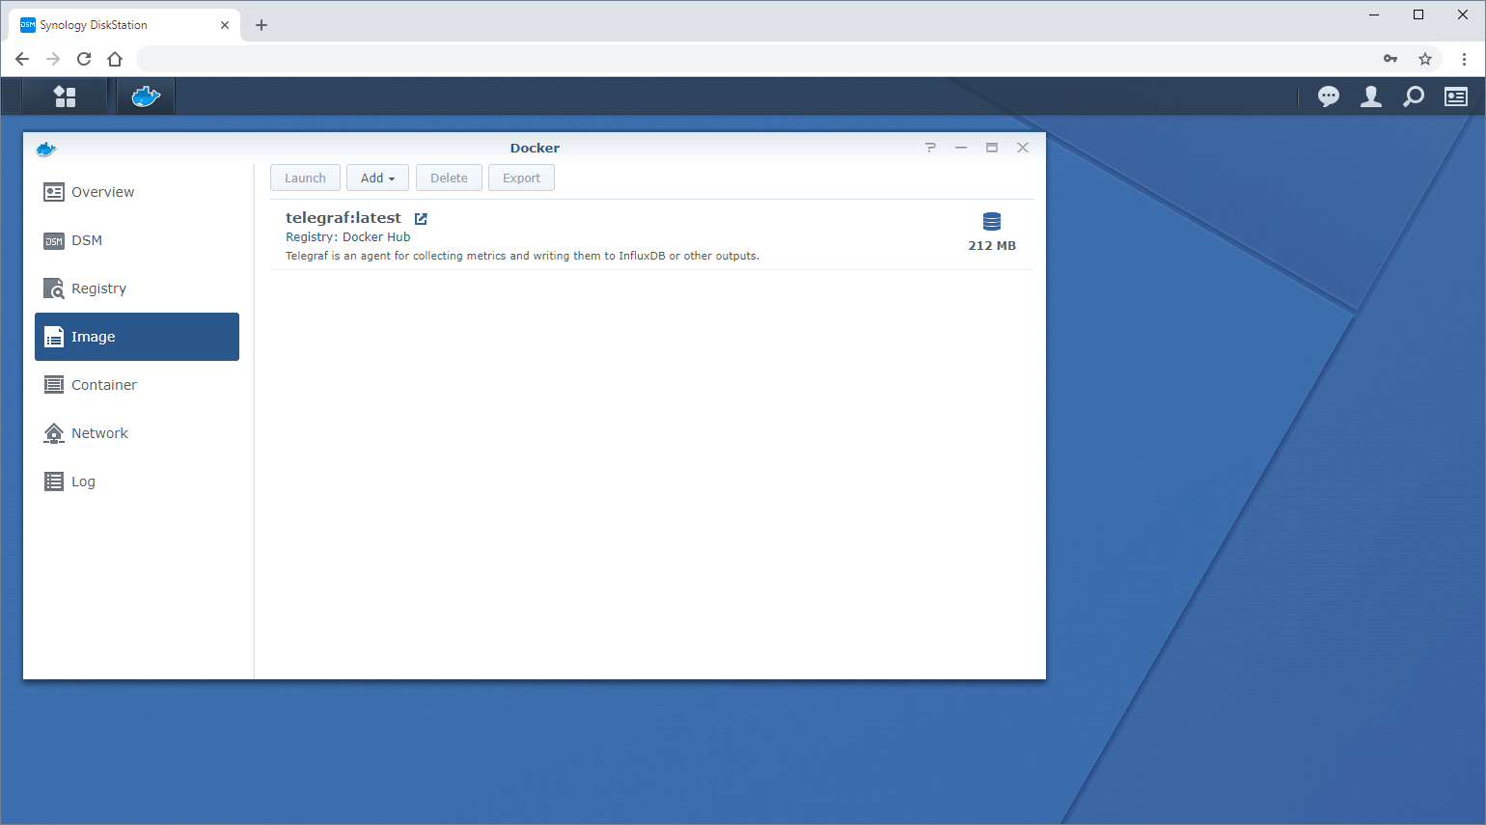1486x825 pixels.
Task: Click the Launch button
Action: point(305,178)
